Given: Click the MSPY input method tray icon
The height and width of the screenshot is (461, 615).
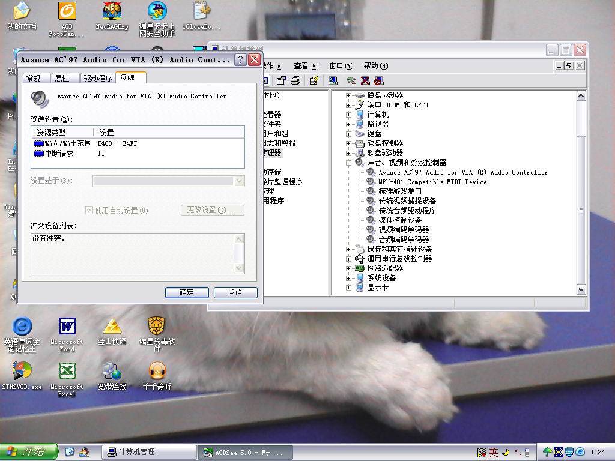Looking at the screenshot, I should pyautogui.click(x=482, y=453).
